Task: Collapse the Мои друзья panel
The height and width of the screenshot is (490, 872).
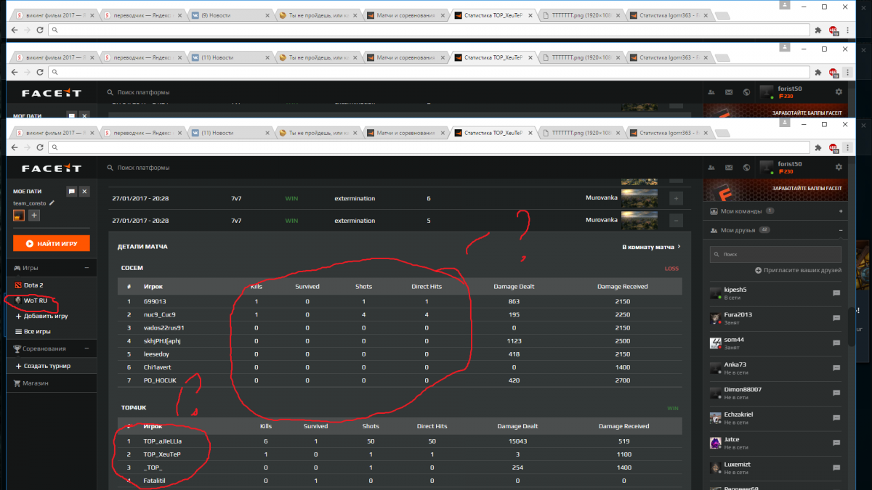Action: [840, 230]
